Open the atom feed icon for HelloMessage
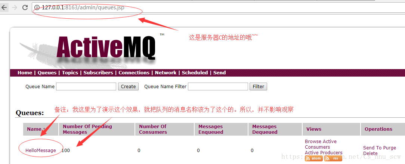The height and width of the screenshot is (164, 405). click(x=314, y=158)
